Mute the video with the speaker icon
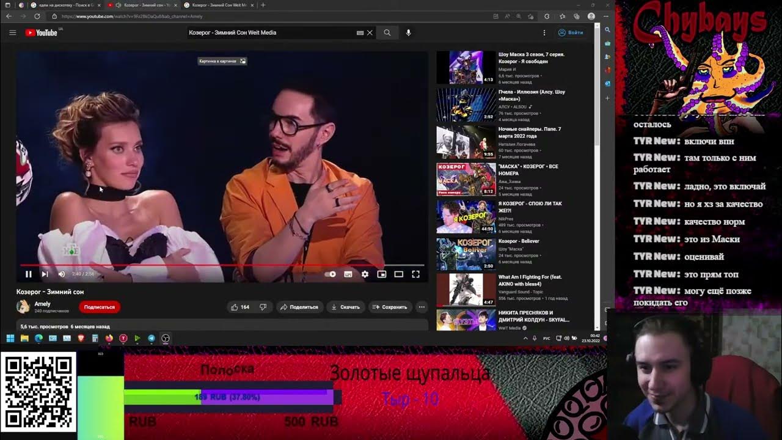 tap(61, 274)
